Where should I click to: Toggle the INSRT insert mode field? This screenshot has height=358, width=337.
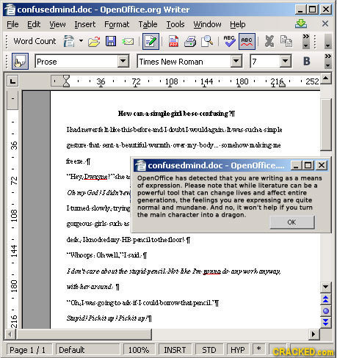pyautogui.click(x=175, y=350)
